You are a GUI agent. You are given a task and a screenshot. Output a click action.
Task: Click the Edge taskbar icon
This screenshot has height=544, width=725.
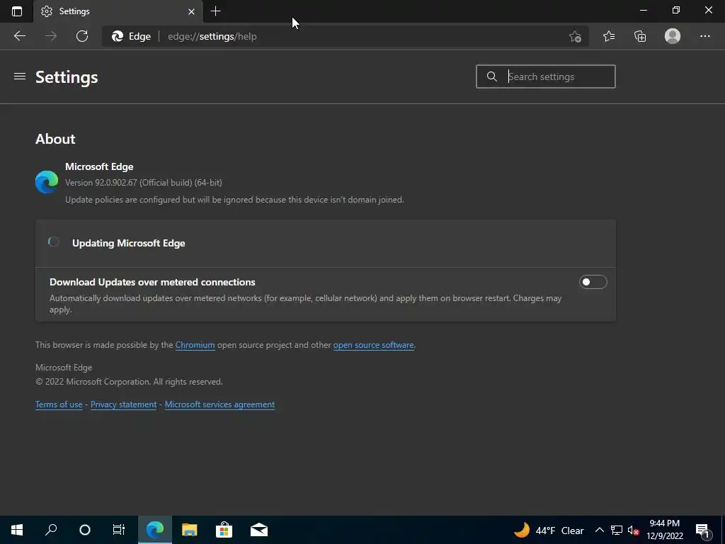point(155,530)
